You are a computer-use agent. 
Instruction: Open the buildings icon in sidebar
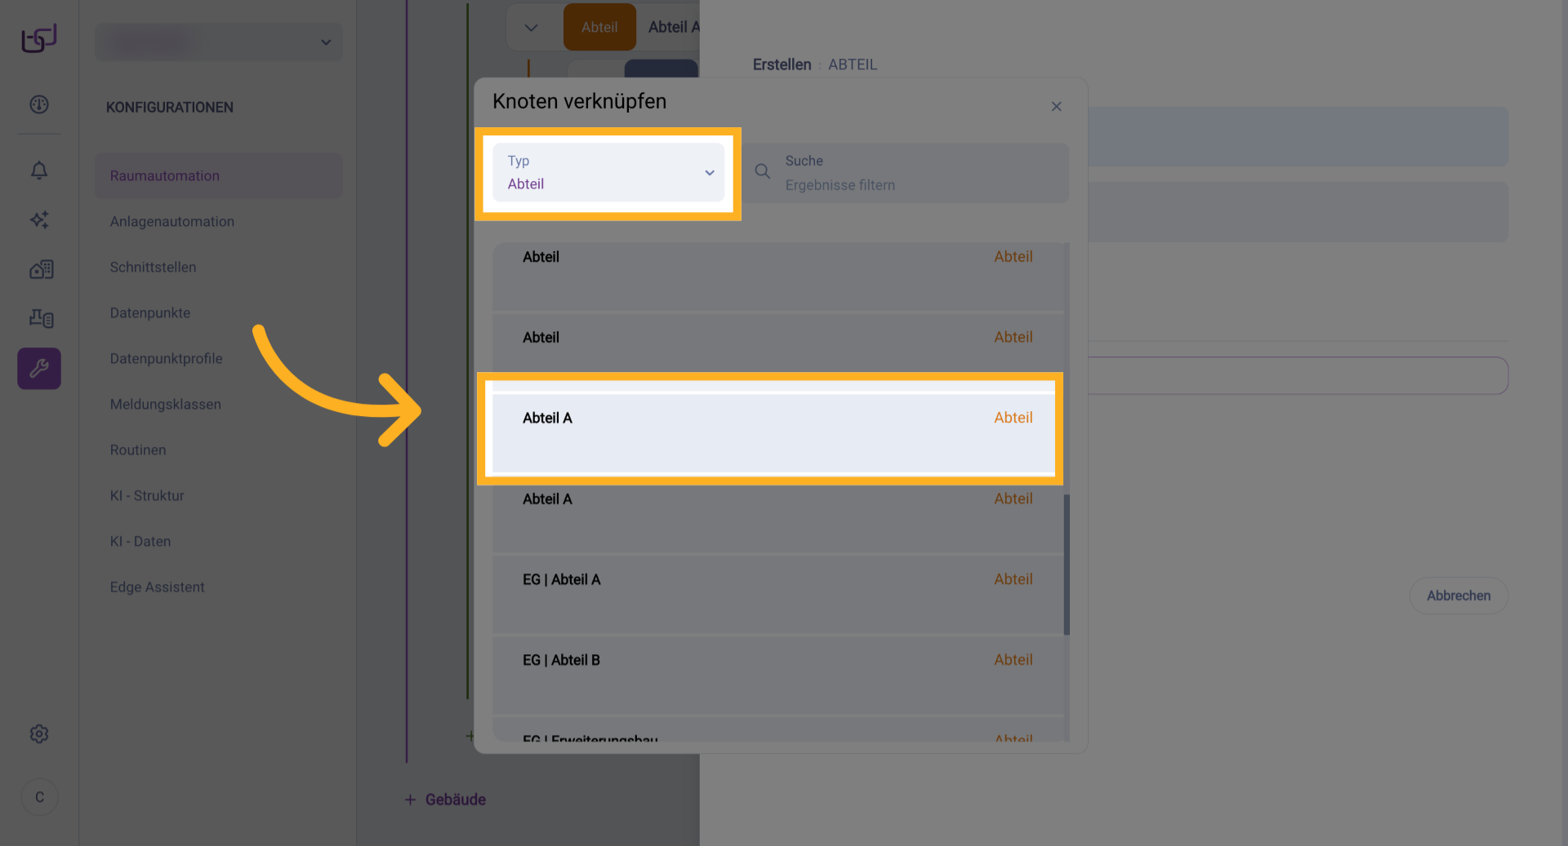pos(41,269)
